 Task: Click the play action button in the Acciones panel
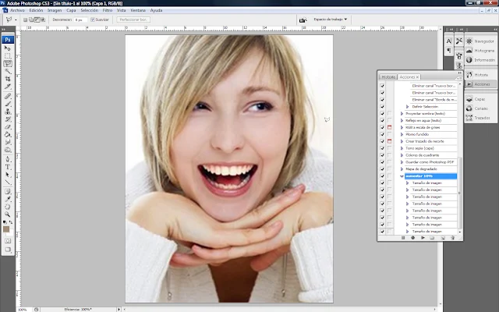tap(423, 237)
